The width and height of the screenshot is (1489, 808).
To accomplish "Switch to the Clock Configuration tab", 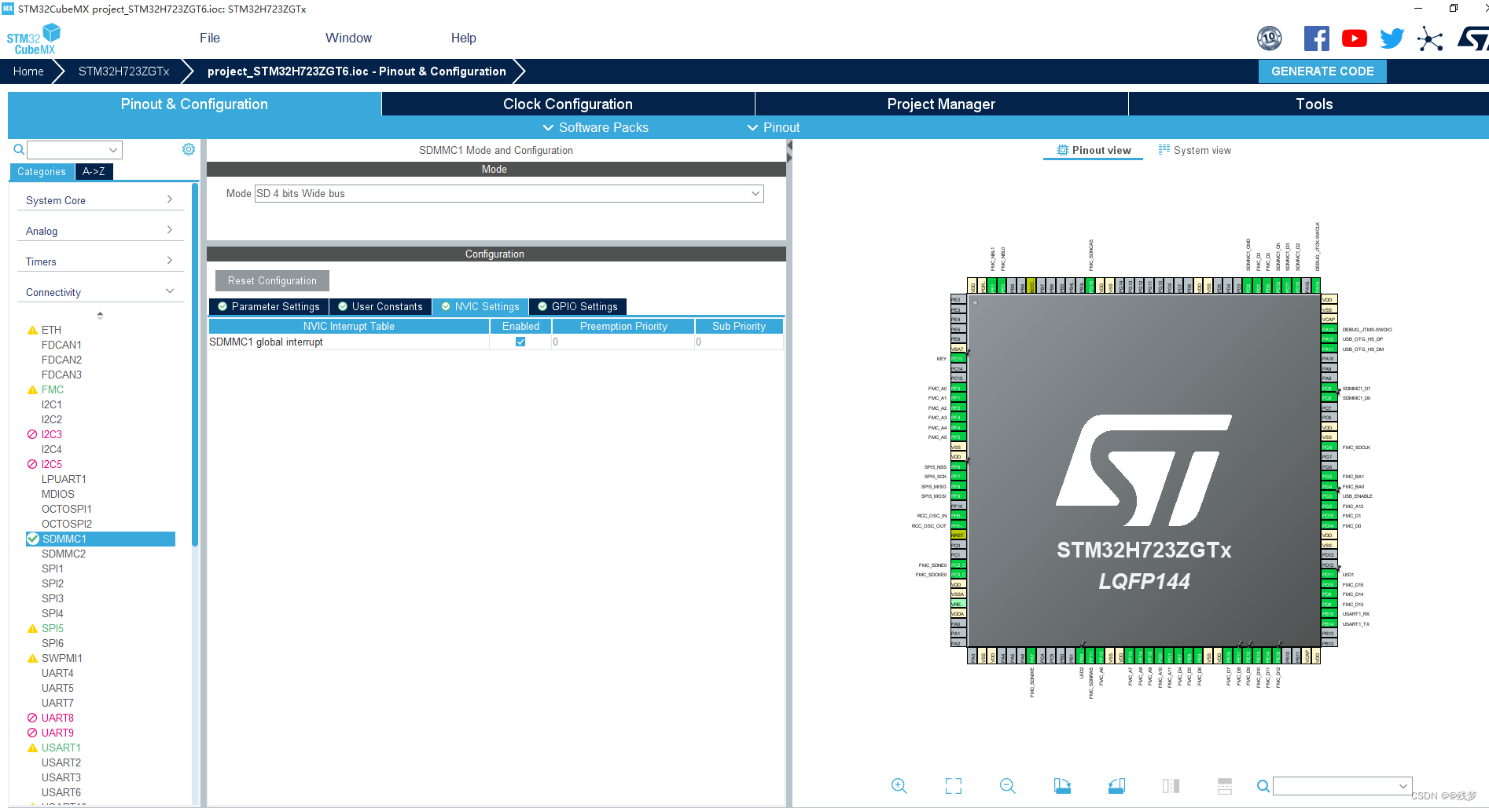I will [568, 104].
